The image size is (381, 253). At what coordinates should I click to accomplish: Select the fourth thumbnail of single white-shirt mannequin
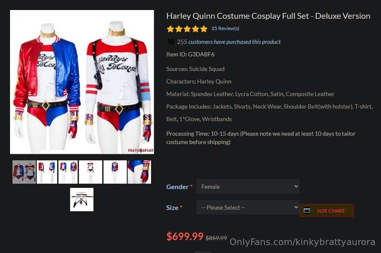click(x=90, y=172)
